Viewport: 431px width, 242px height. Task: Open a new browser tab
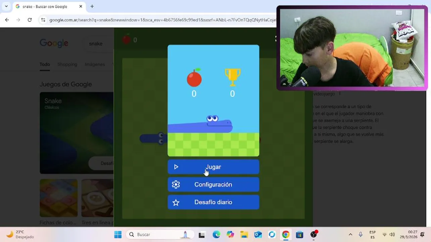pyautogui.click(x=92, y=6)
